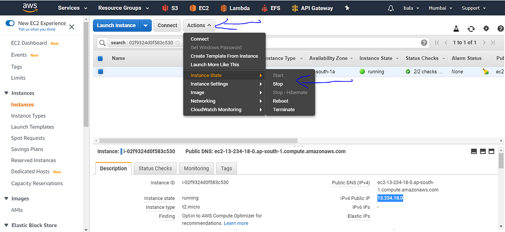Screen dimensions: 505x232
Task: Switch to the Tags tab
Action: pyautogui.click(x=226, y=168)
